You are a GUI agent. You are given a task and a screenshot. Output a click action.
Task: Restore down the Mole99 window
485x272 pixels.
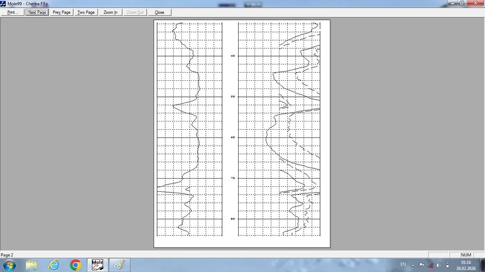[x=462, y=3]
